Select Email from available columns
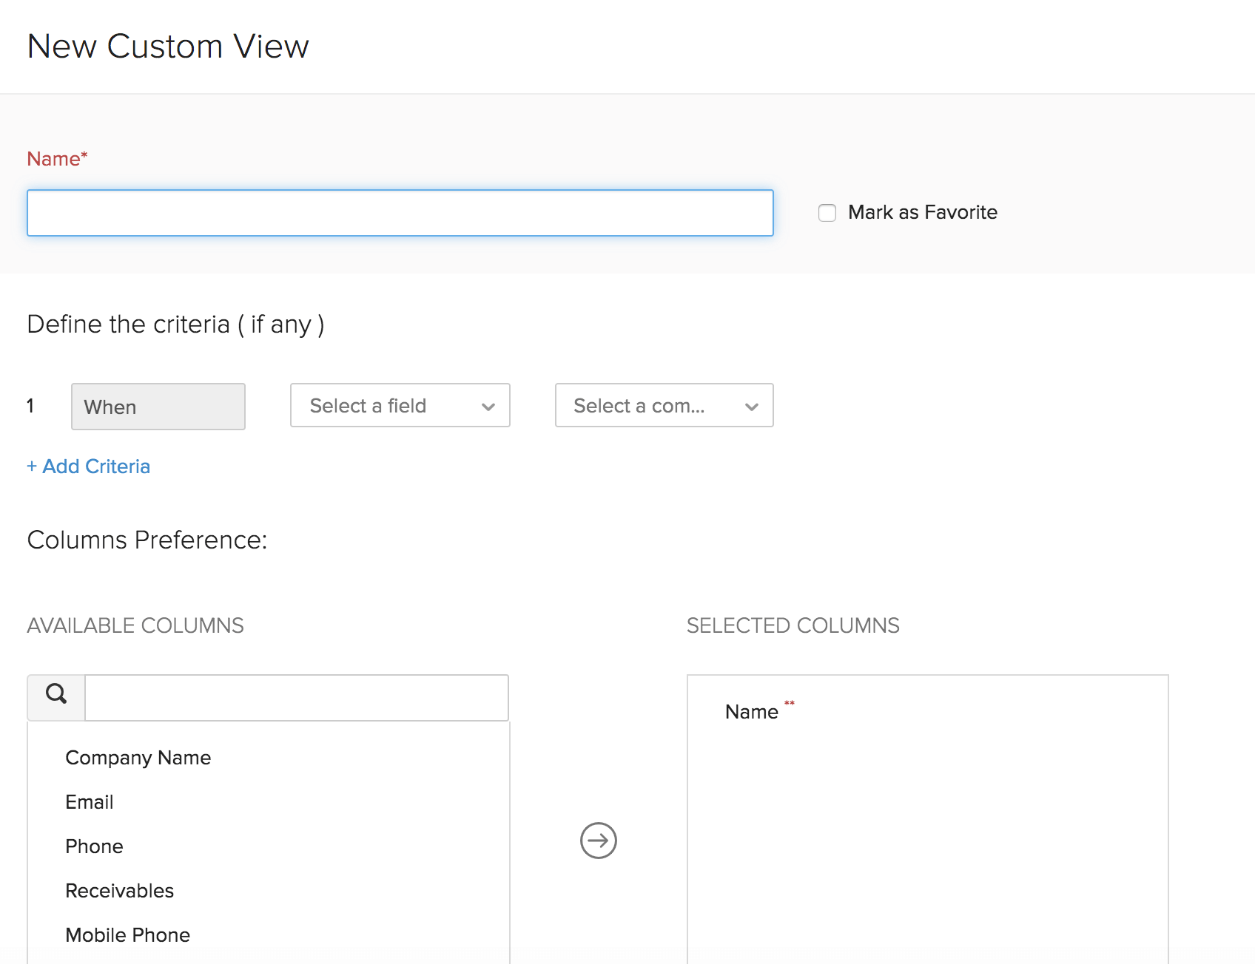Image resolution: width=1255 pixels, height=964 pixels. point(89,801)
